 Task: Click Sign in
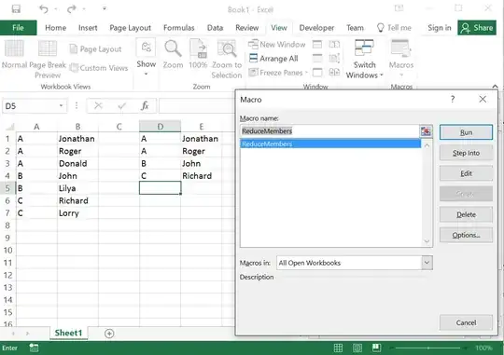[440, 28]
